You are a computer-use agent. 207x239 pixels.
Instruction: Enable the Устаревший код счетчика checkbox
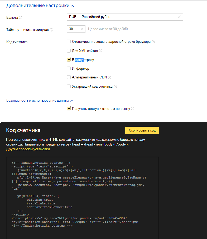pyautogui.click(x=69, y=86)
